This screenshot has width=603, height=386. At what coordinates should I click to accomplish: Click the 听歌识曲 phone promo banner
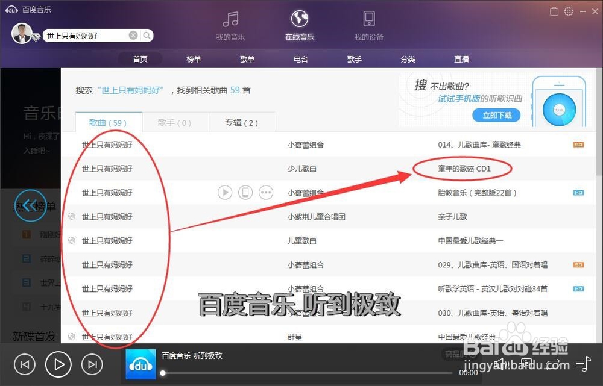tap(494, 100)
